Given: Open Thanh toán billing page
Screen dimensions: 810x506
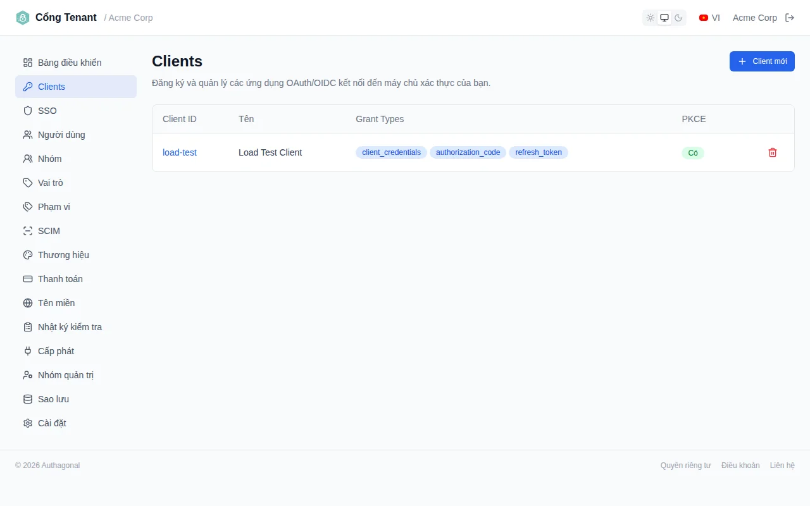Looking at the screenshot, I should (76, 279).
